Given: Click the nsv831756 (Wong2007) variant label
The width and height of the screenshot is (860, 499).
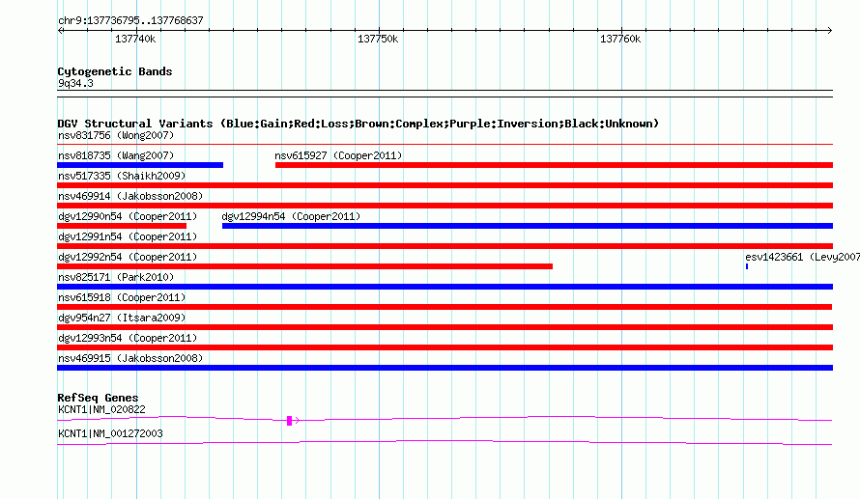Looking at the screenshot, I should click(x=116, y=135).
